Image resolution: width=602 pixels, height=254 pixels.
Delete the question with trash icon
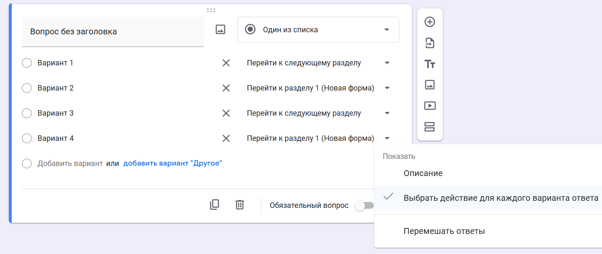240,205
